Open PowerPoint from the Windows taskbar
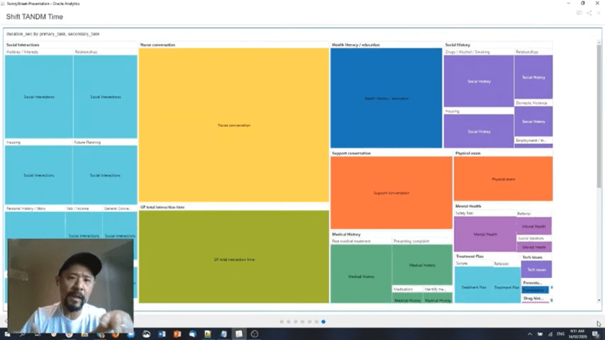The image size is (605, 340). (x=177, y=334)
